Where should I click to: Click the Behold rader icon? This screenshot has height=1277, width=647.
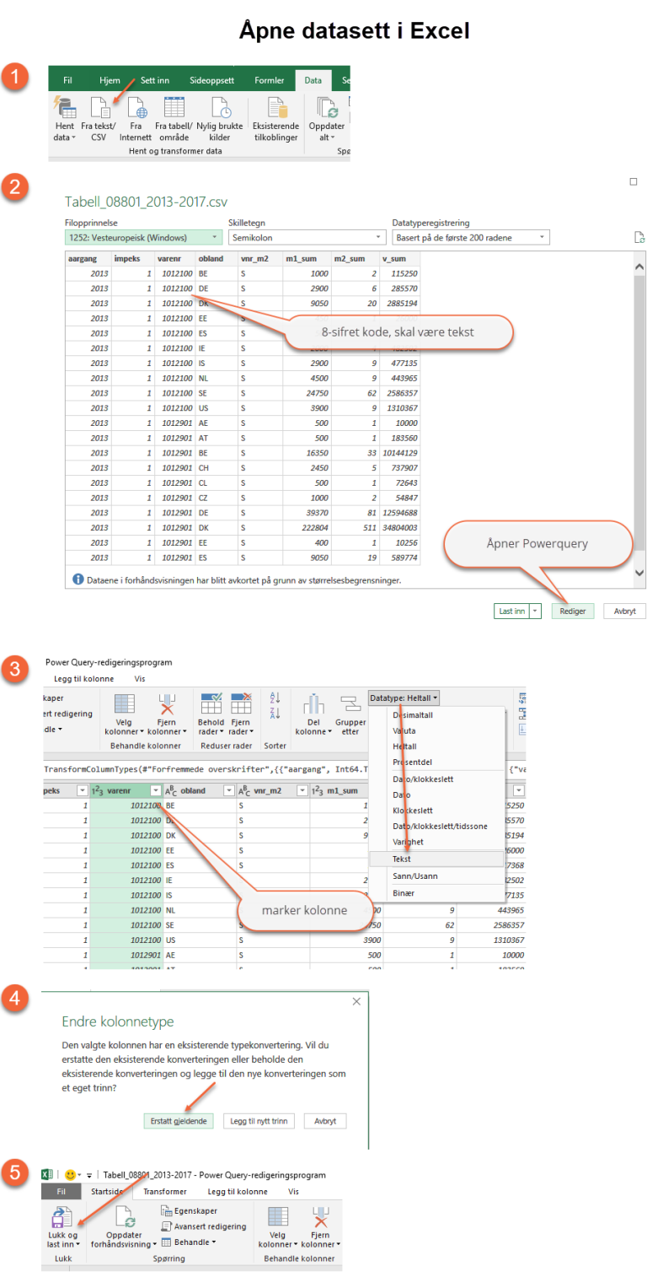[210, 705]
